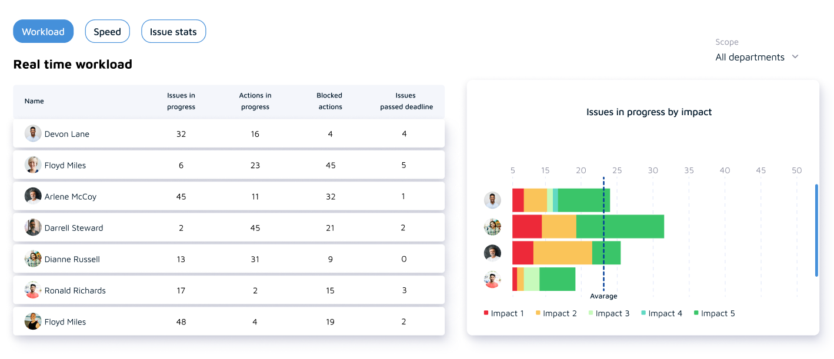Screen dimensions: 834x359
Task: Toggle Impact 3 series in chart legend
Action: coord(609,313)
